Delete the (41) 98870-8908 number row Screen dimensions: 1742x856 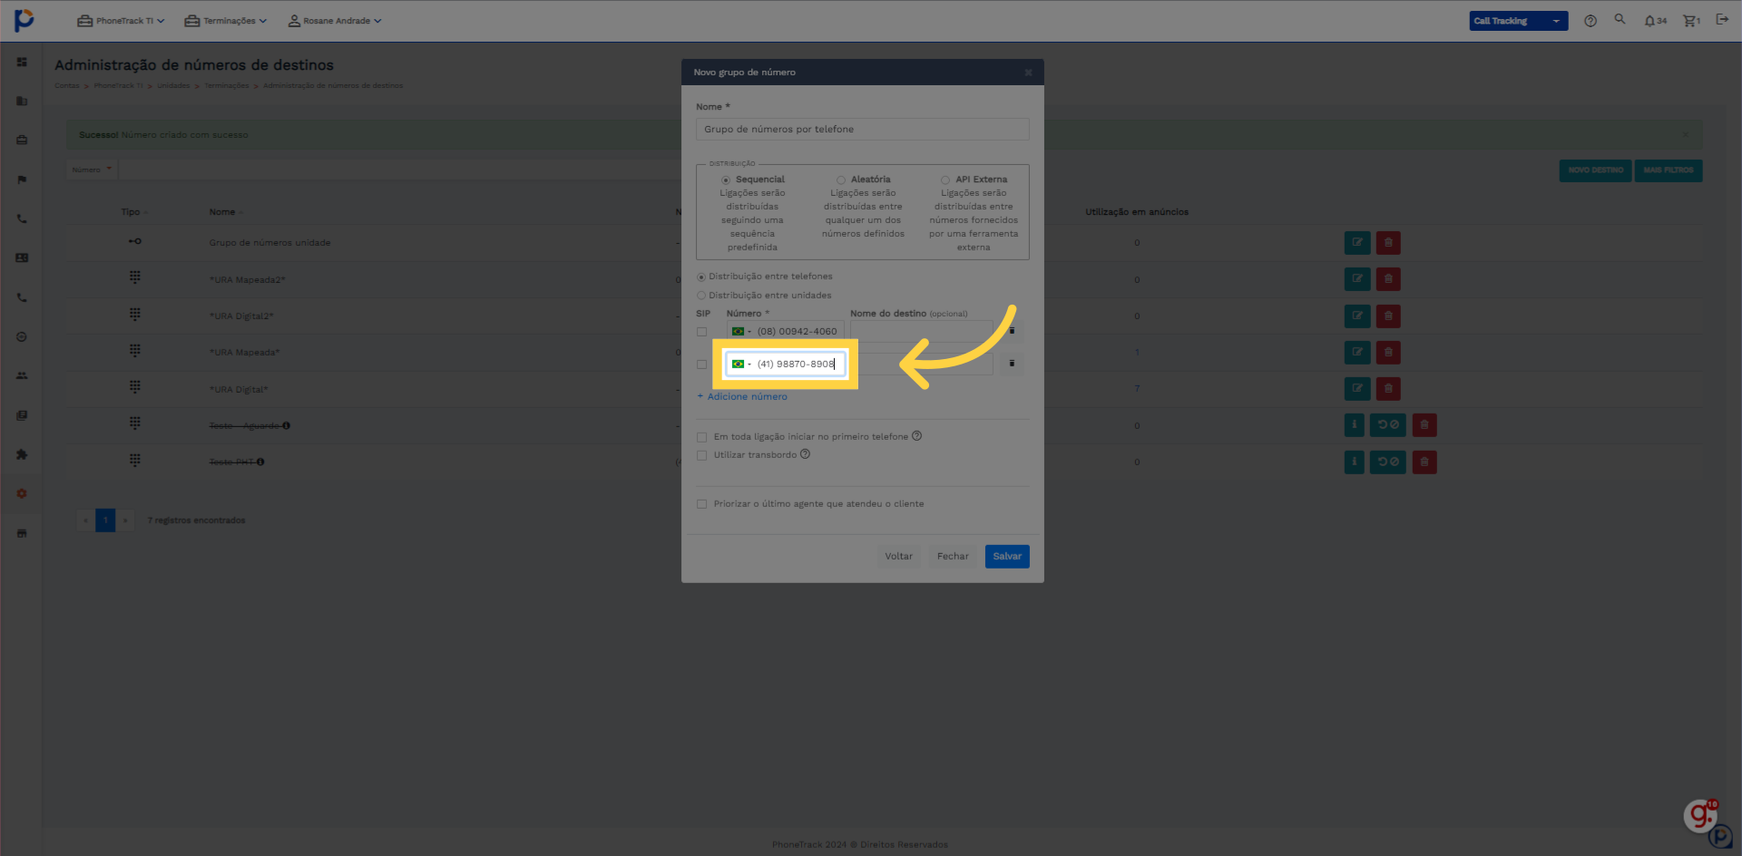pos(1012,364)
